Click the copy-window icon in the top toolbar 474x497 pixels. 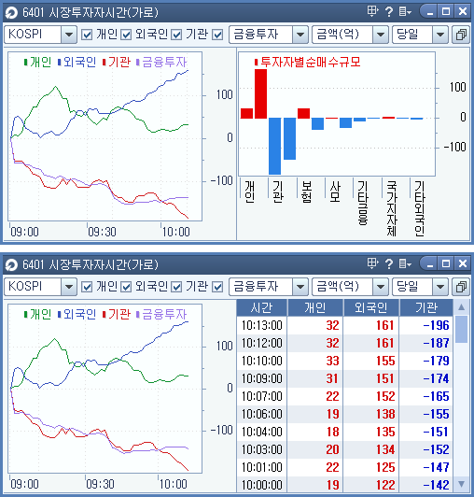click(x=461, y=35)
